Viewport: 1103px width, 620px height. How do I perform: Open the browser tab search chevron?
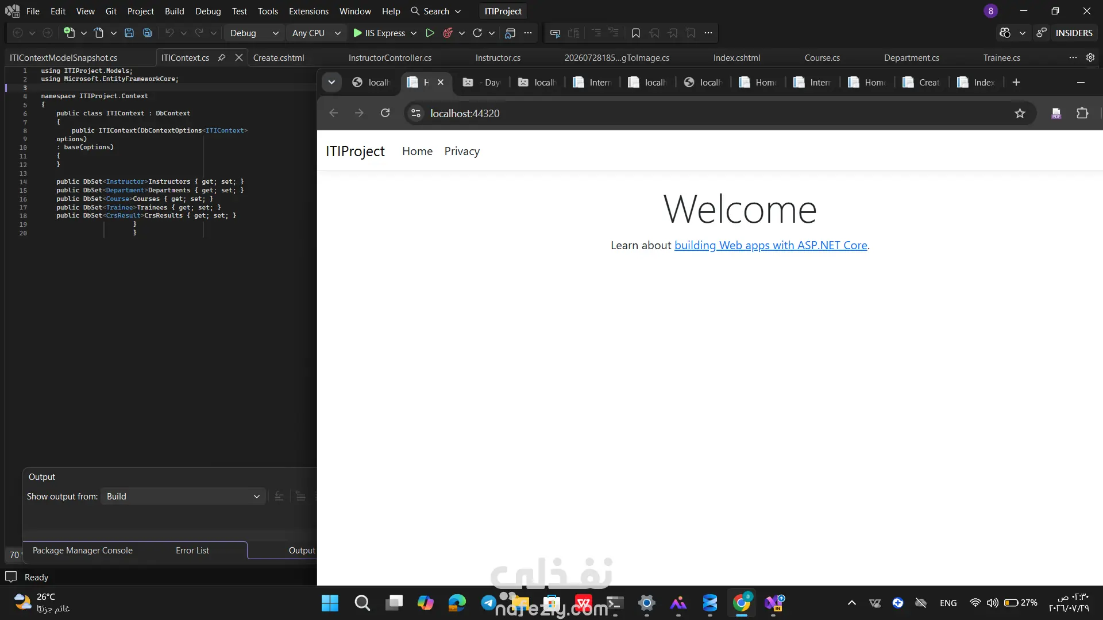[331, 82]
